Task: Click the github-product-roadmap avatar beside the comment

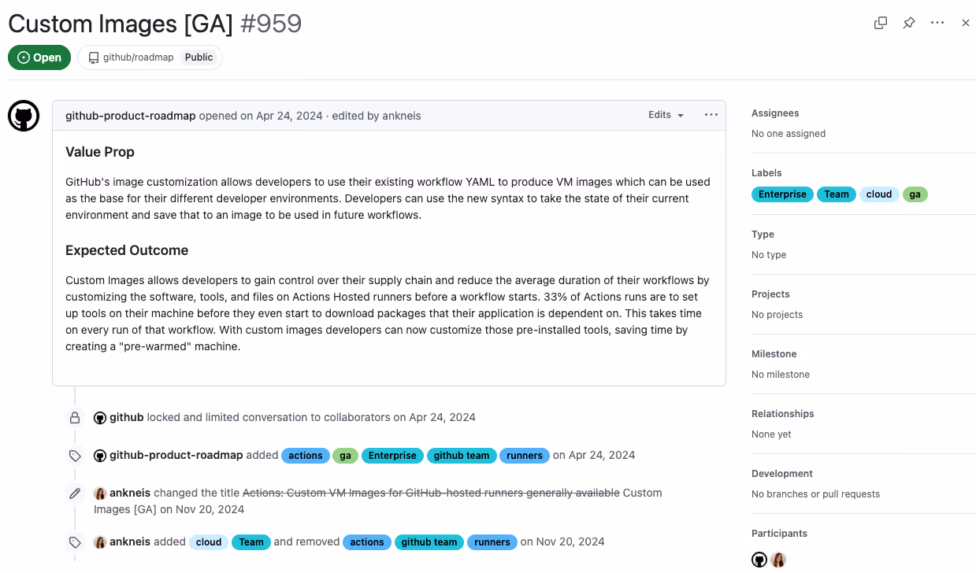Action: coord(24,116)
